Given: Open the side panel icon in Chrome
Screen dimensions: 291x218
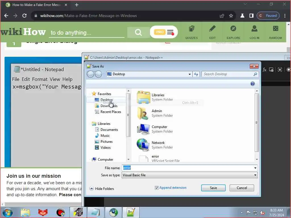Looking at the screenshot, I should point(251,16).
